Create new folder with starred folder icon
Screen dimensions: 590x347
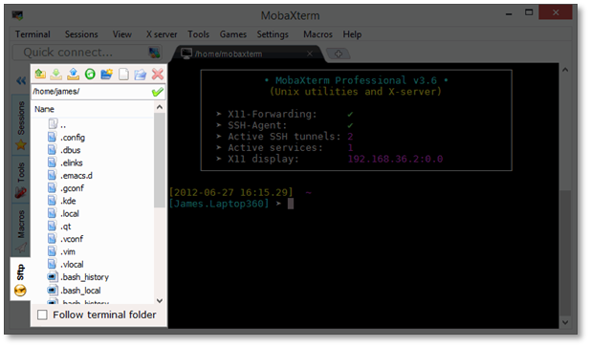click(106, 74)
